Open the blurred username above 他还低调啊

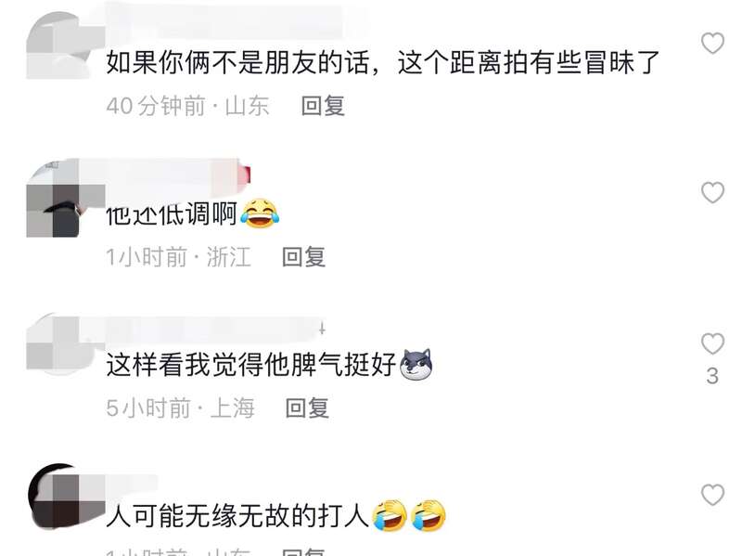pos(177,176)
